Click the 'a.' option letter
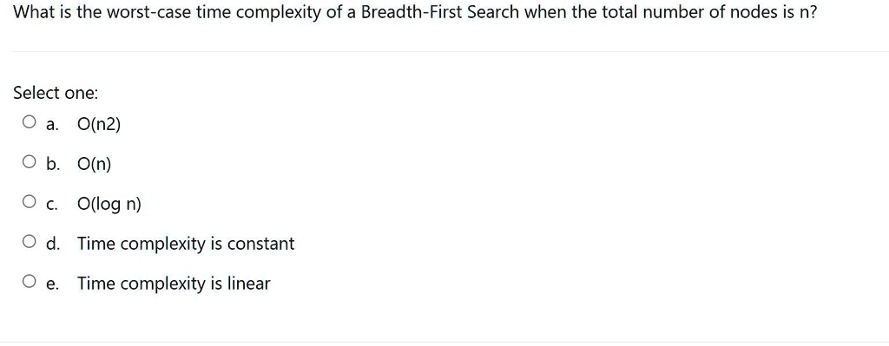This screenshot has width=889, height=346. pos(53,125)
